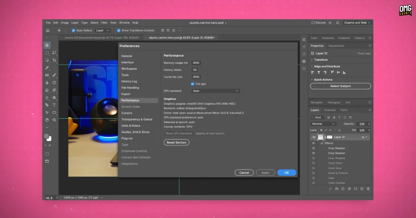The width and height of the screenshot is (416, 218).
Task: Collapse the Align and Distribute section
Action: [312, 66]
